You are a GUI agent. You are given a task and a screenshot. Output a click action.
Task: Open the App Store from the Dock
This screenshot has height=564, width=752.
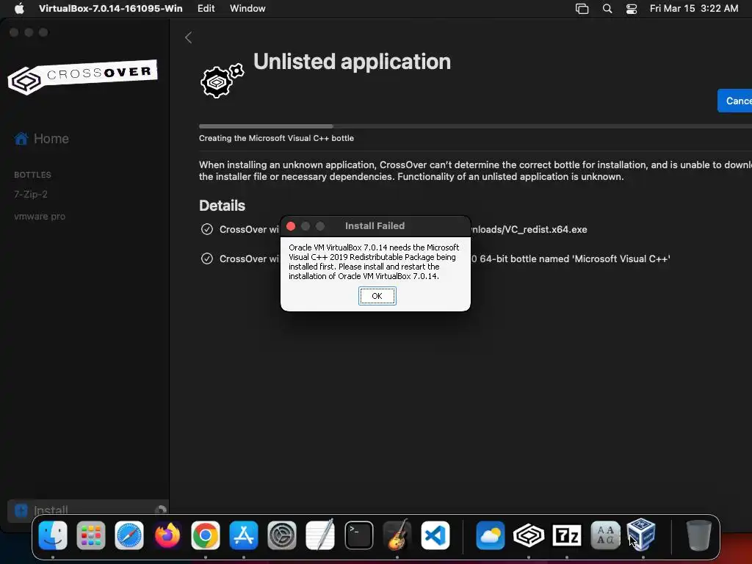pos(244,535)
